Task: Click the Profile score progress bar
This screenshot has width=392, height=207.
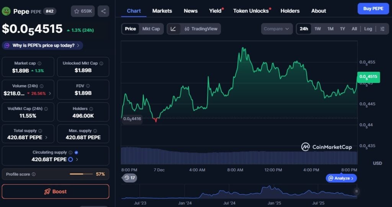Action: tap(81, 174)
